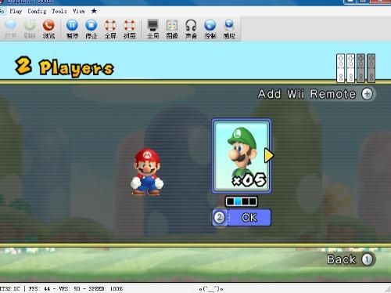The width and height of the screenshot is (391, 293).
Task: Open graphics settings (图像) icon
Action: [172, 29]
